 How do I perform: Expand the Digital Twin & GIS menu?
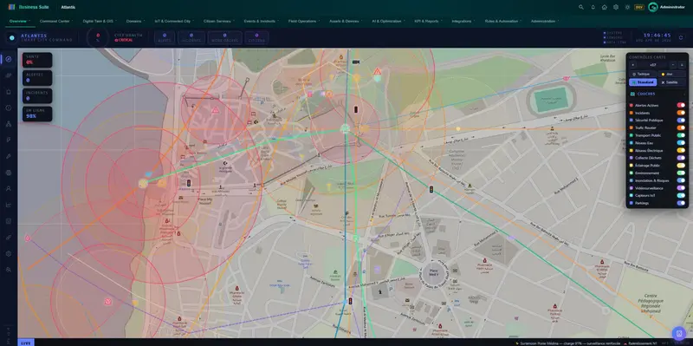[100, 21]
